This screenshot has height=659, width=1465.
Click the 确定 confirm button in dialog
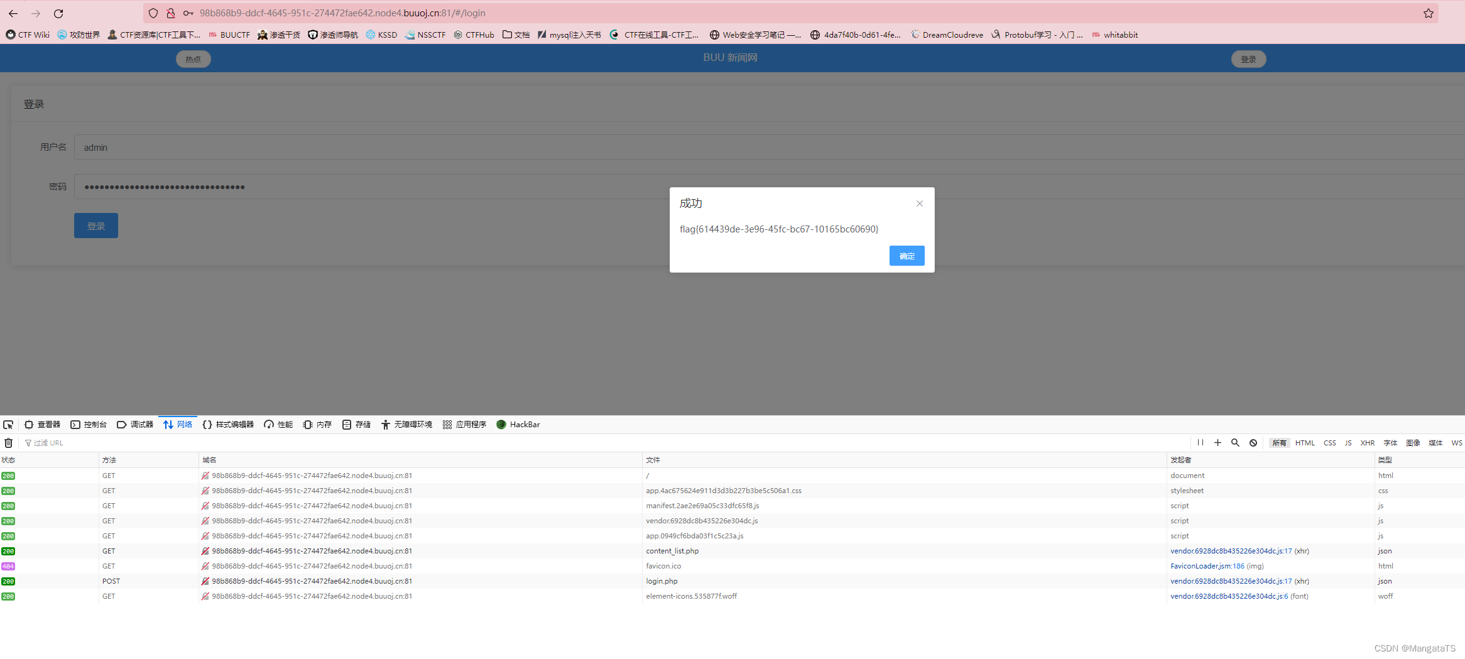click(907, 256)
